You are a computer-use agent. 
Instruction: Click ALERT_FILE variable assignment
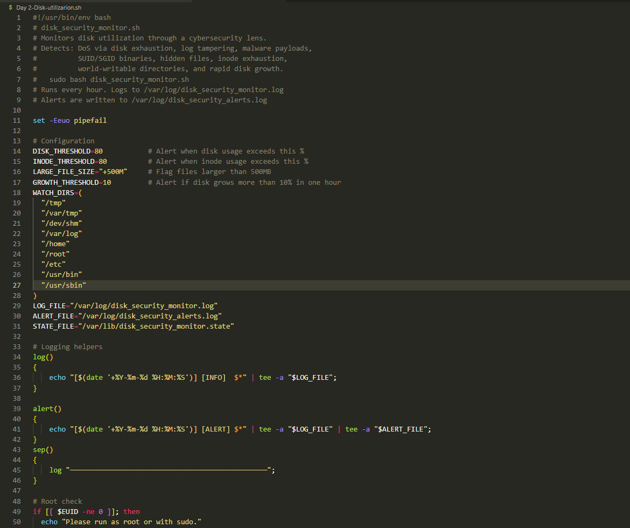click(128, 316)
